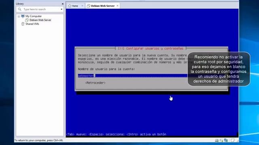This screenshot has width=259, height=145.
Task: Close the Home tab
Action: (82, 6)
